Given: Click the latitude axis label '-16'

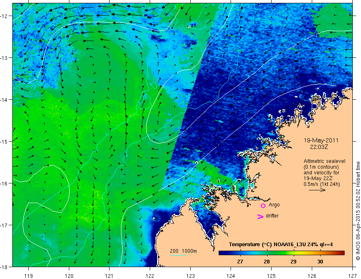Looking at the screenshot, I should point(4,183).
